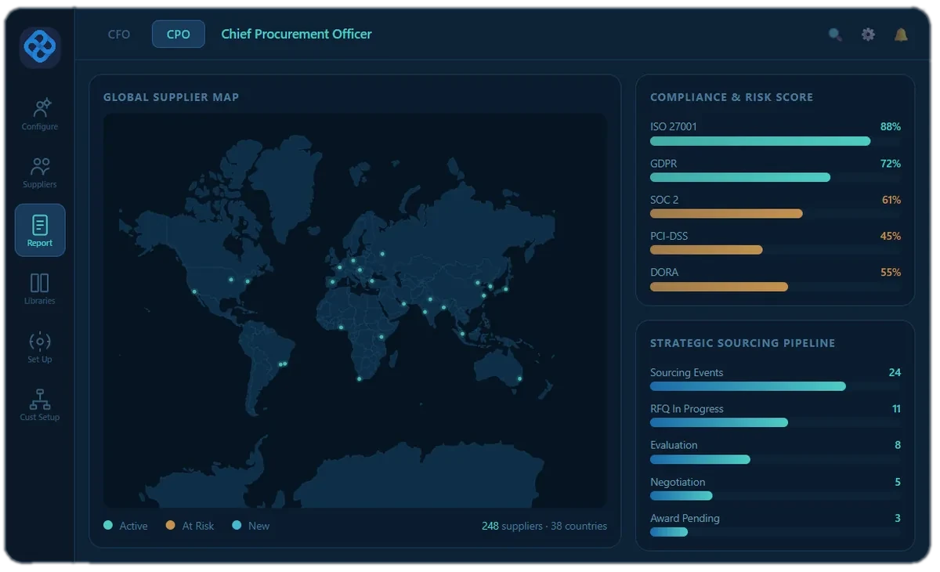Click the 88% score value

pos(891,126)
